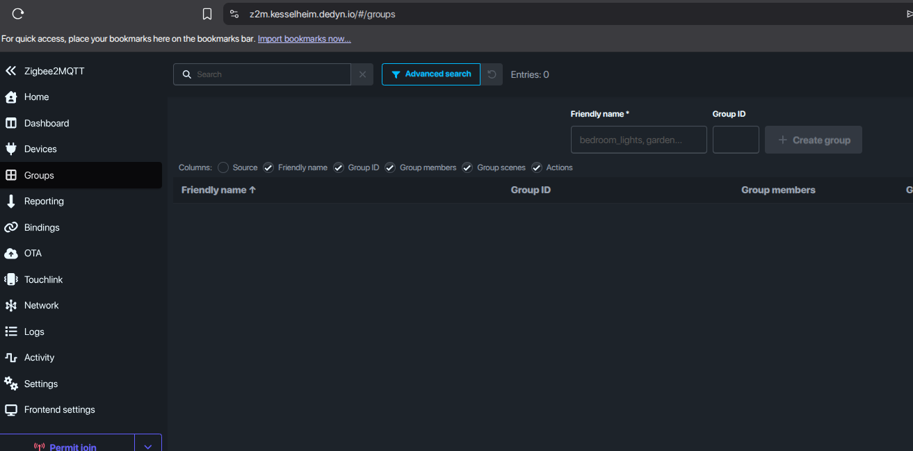Click the Logs list icon

[10, 331]
